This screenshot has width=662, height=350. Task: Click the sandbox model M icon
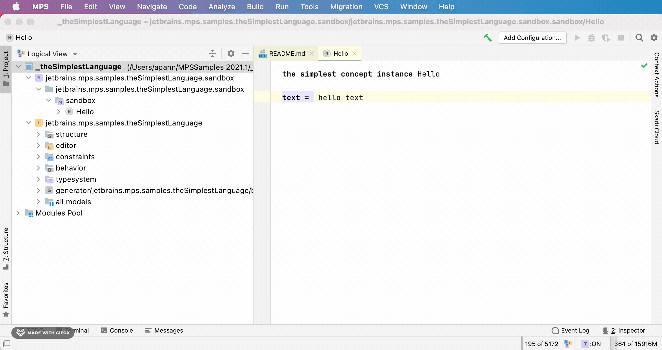point(59,100)
